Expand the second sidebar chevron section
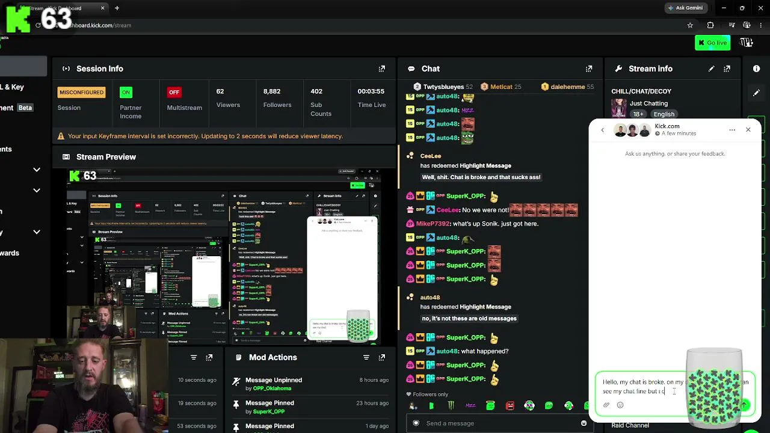 37,191
